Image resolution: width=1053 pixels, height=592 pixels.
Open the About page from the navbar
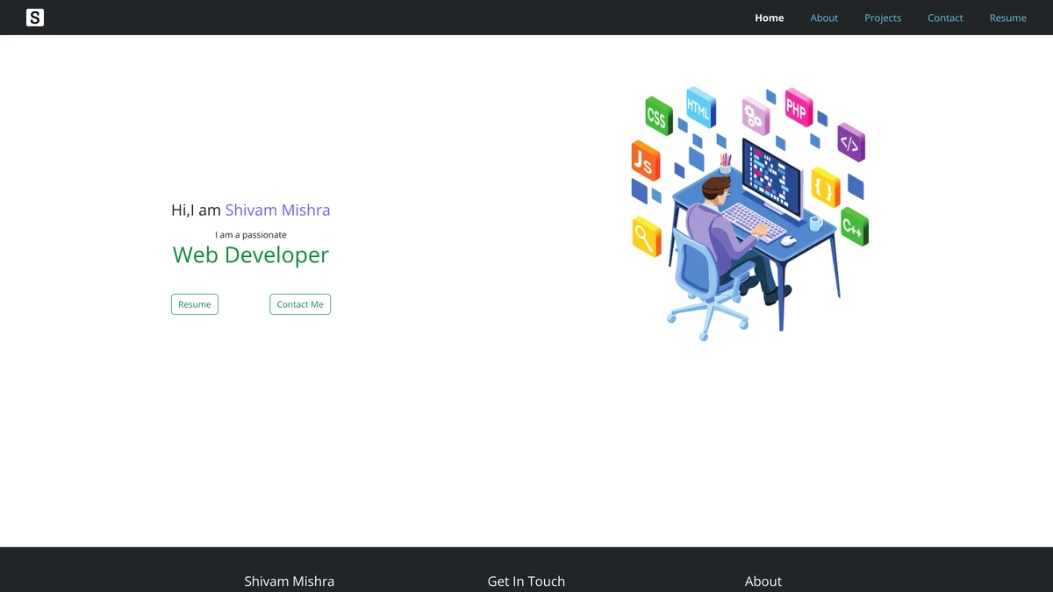(x=824, y=18)
